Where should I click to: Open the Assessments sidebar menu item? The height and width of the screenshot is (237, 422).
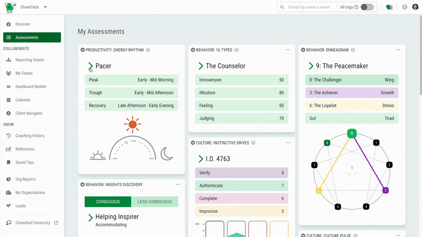coord(32,38)
